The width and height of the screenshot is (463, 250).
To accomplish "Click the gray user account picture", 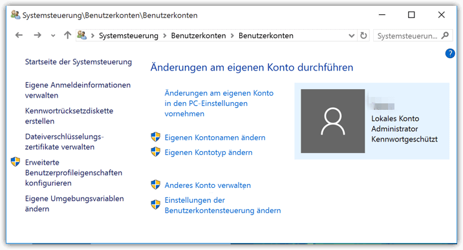I will pyautogui.click(x=333, y=121).
